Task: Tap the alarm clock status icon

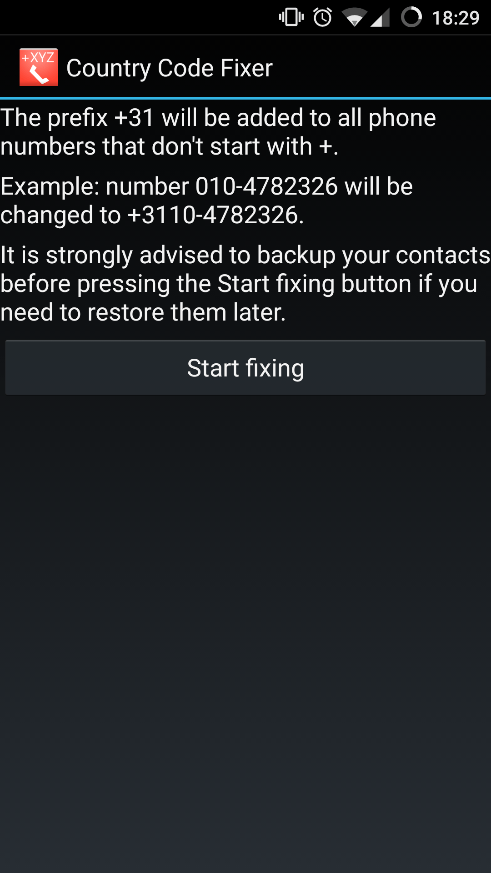Action: (x=323, y=17)
